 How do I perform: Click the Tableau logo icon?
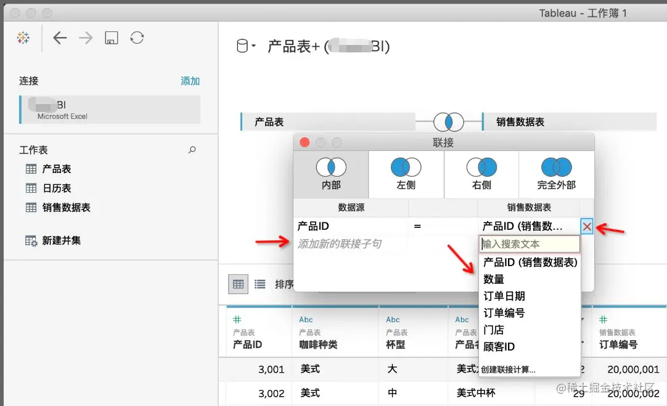pos(23,38)
